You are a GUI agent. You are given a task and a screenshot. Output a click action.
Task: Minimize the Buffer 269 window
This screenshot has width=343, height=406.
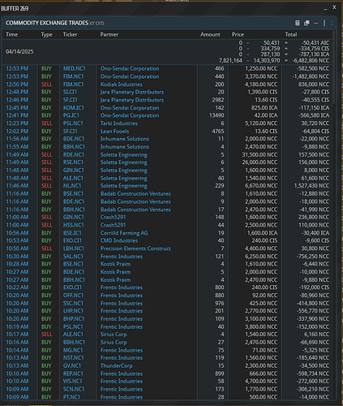(325, 9)
